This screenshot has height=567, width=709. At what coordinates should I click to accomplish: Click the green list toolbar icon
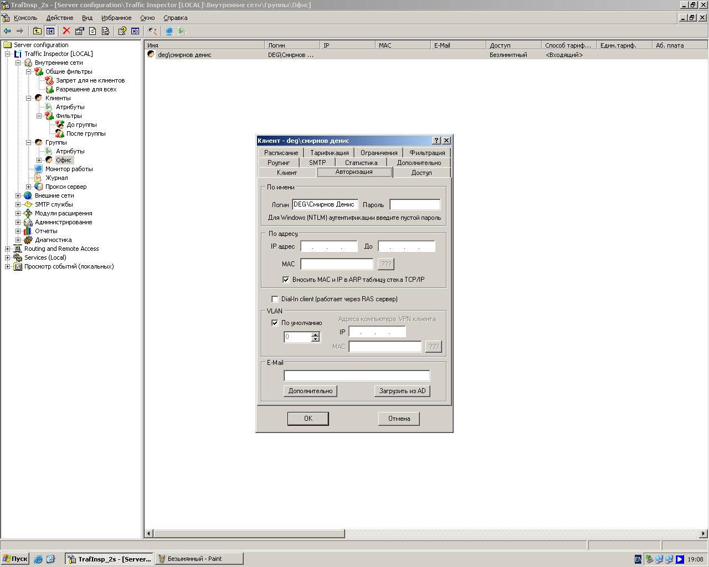click(x=182, y=31)
